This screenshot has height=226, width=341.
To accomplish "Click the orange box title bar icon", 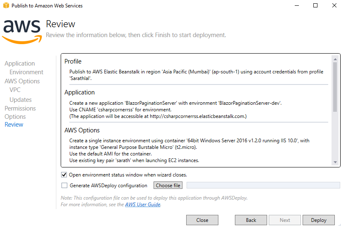I will (x=6, y=5).
